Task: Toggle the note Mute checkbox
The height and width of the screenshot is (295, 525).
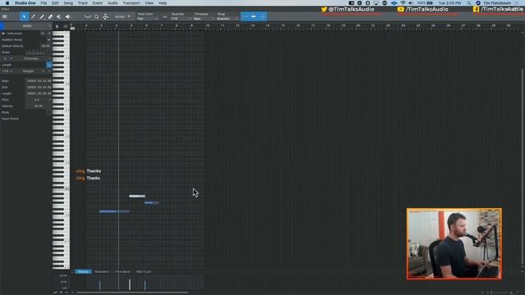Action: pos(49,113)
